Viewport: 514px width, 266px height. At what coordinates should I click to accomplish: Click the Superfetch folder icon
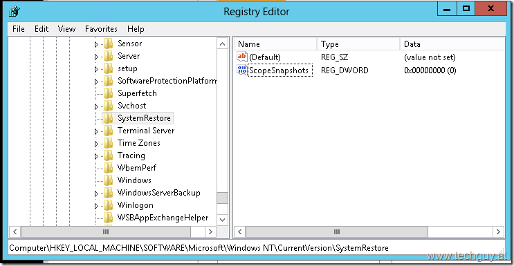pyautogui.click(x=108, y=93)
